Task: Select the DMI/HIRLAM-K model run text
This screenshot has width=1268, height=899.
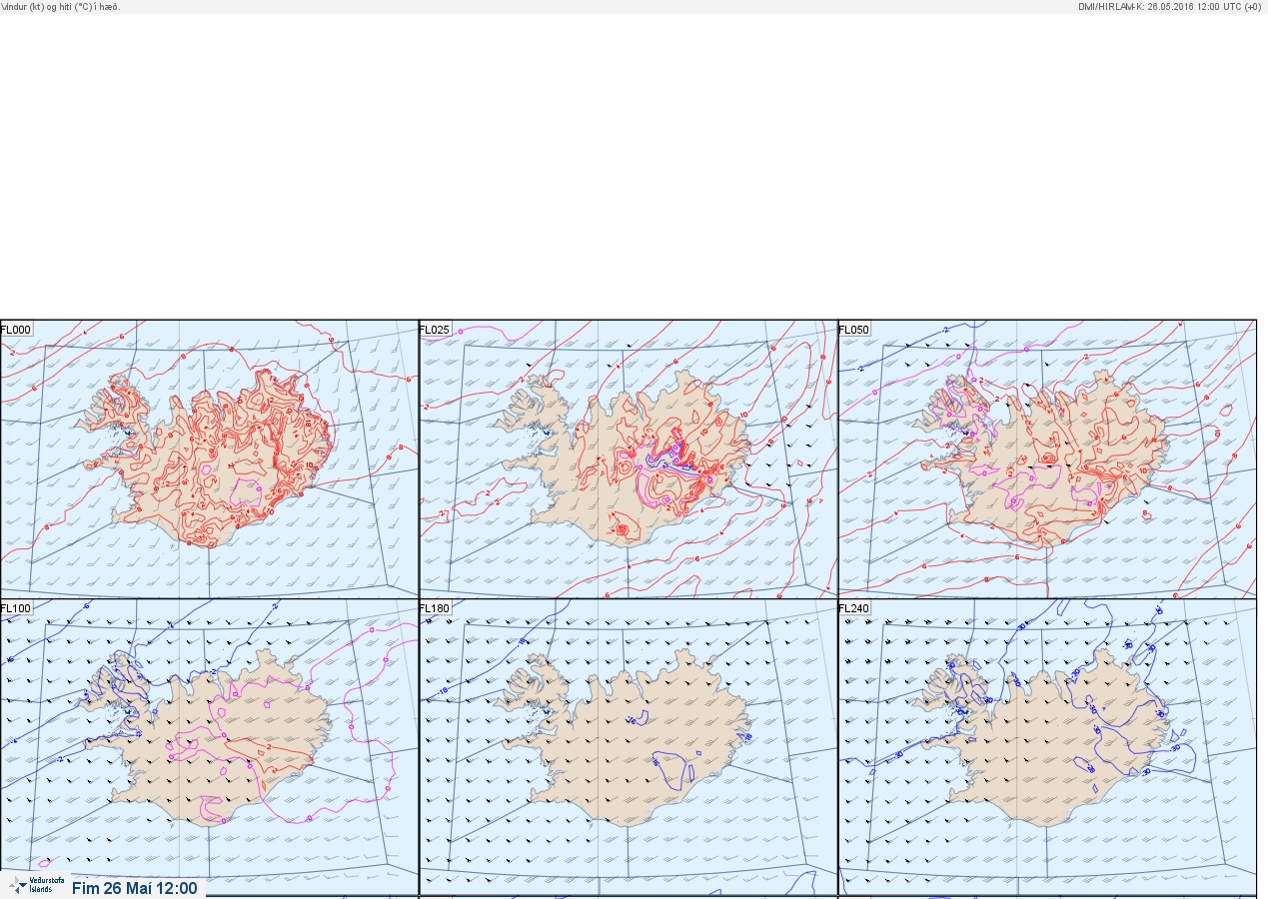Action: (x=1170, y=6)
